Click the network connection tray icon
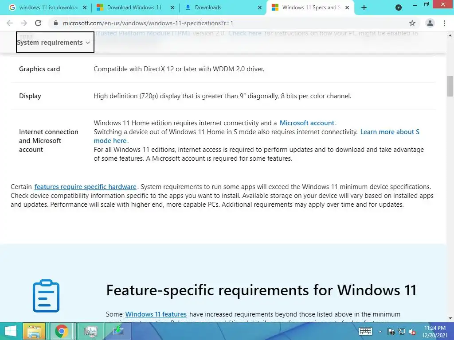 pyautogui.click(x=402, y=332)
